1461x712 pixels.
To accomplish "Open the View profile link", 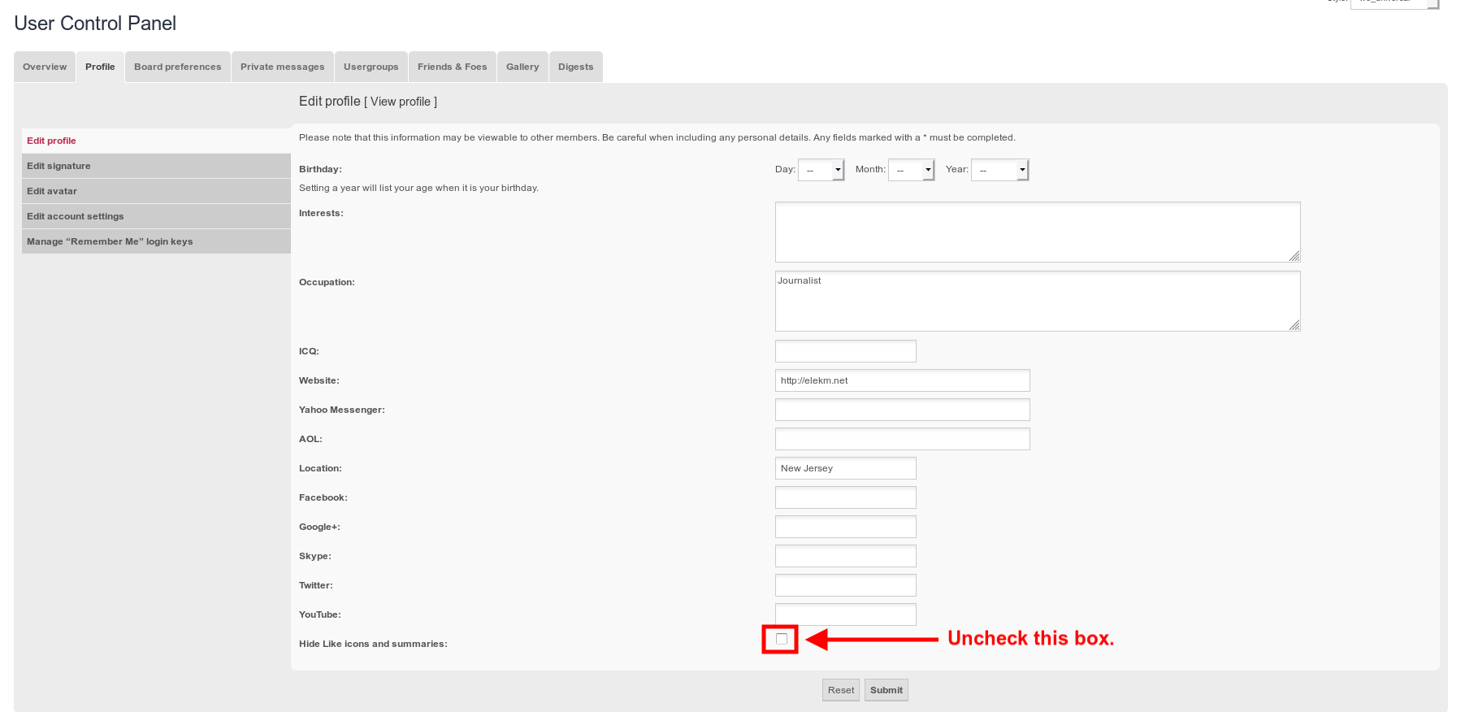I will [401, 102].
